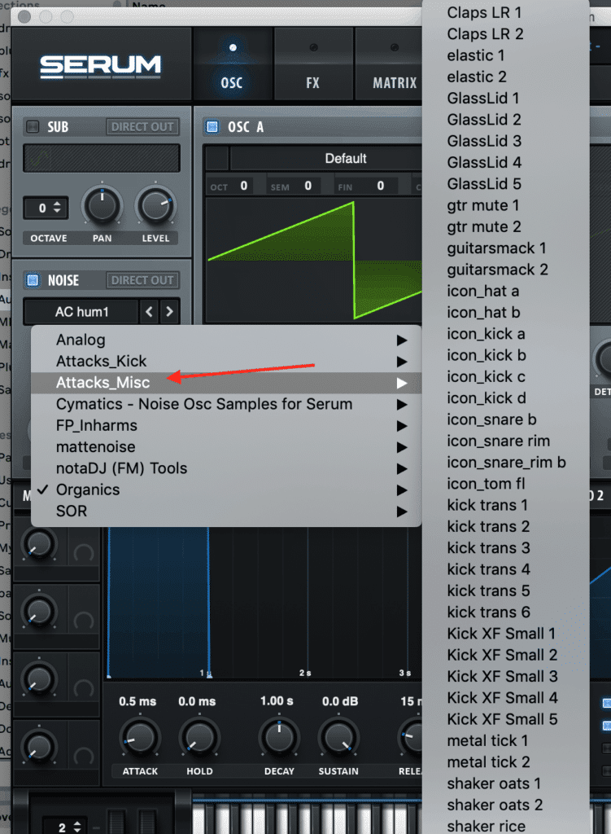The height and width of the screenshot is (834, 611).
Task: Click the 0.5 ms attack value
Action: (137, 701)
